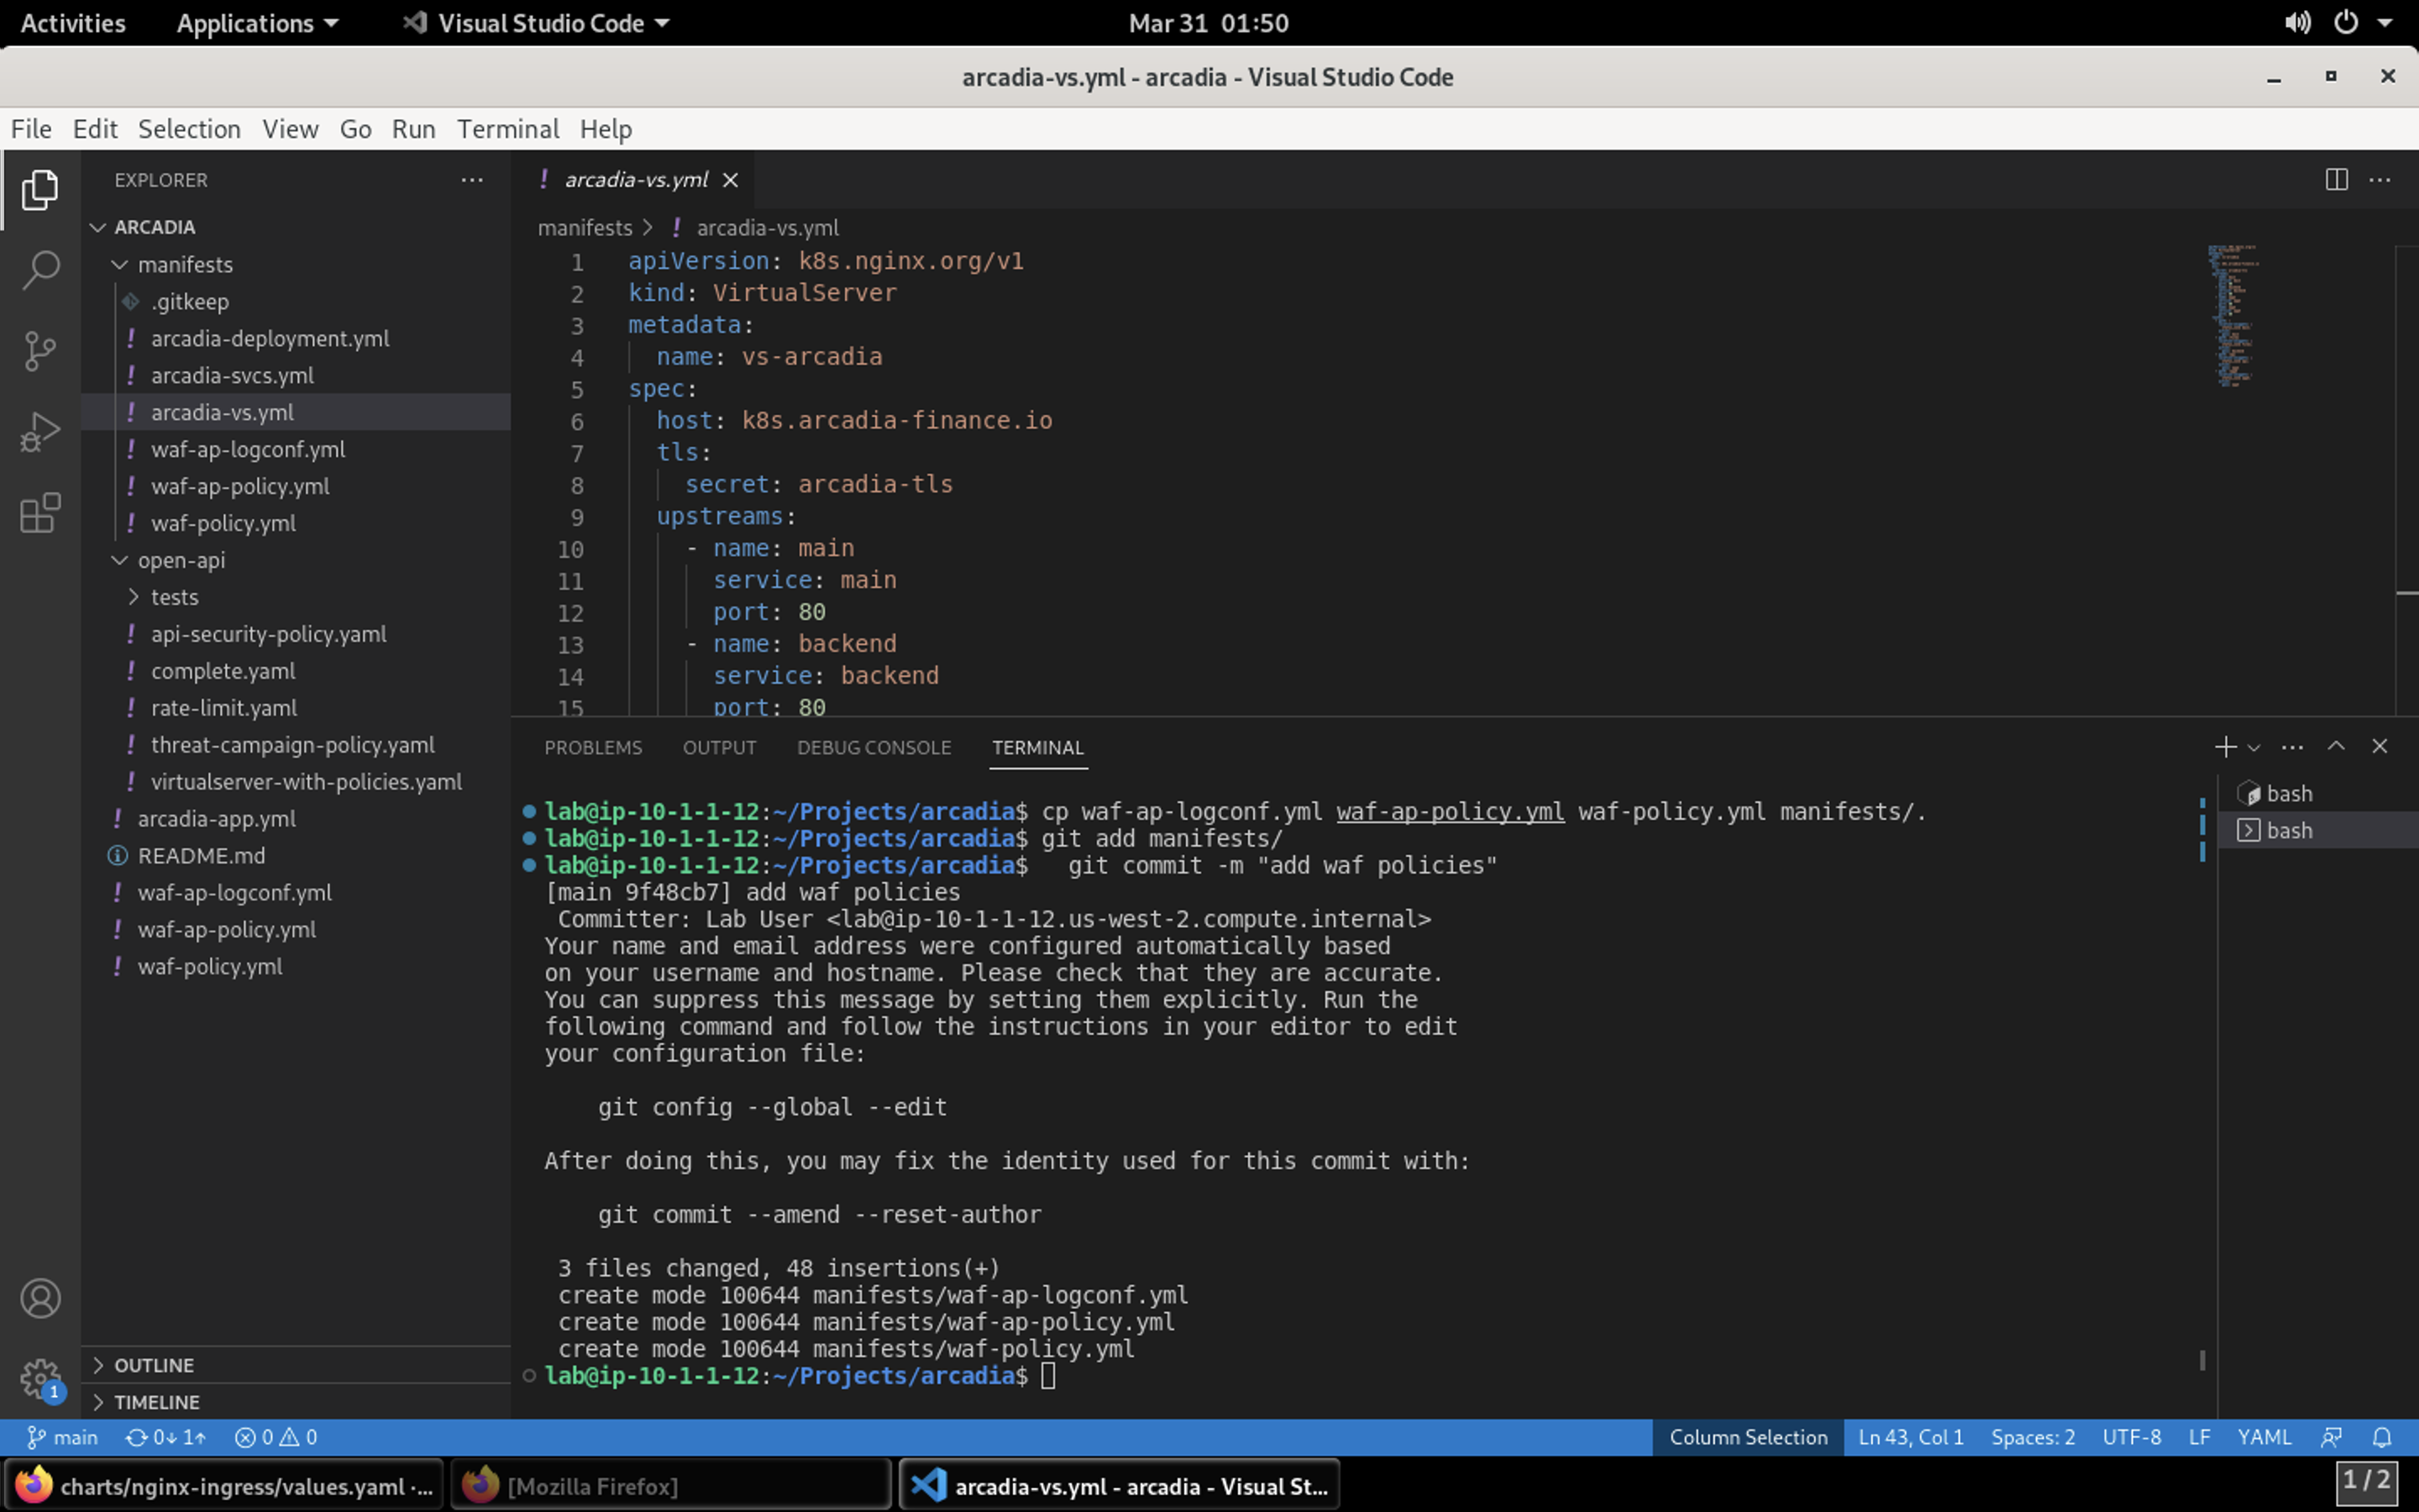The width and height of the screenshot is (2419, 1512).
Task: Switch to the OUTPUT panel tab
Action: click(x=720, y=747)
